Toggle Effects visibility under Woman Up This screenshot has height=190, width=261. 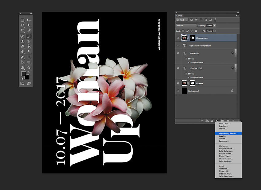click(186, 59)
